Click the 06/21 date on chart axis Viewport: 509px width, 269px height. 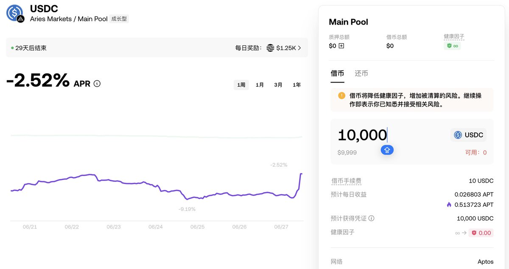[30, 227]
